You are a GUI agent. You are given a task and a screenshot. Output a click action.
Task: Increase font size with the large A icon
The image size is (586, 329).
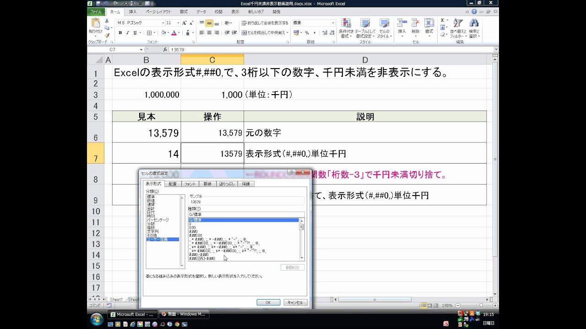point(184,23)
